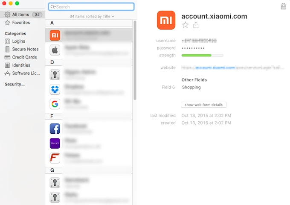Select the Apple entry icon in list
Screen dimensions: 290x205
[x=55, y=50]
